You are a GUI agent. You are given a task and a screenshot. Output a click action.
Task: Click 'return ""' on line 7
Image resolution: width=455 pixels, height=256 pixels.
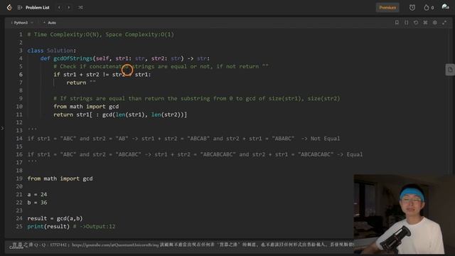81,82
